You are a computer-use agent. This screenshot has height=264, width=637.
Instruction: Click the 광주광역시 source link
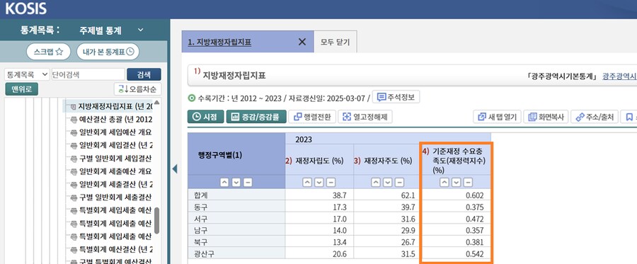coord(619,76)
